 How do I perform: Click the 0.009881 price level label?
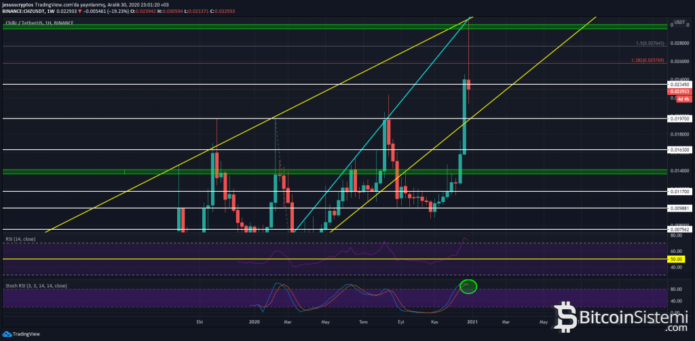(x=679, y=208)
